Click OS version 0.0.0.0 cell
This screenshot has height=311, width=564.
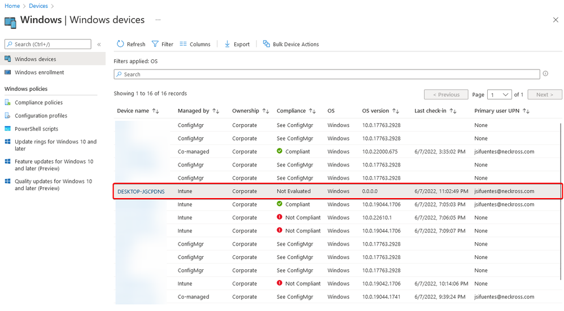(x=370, y=191)
